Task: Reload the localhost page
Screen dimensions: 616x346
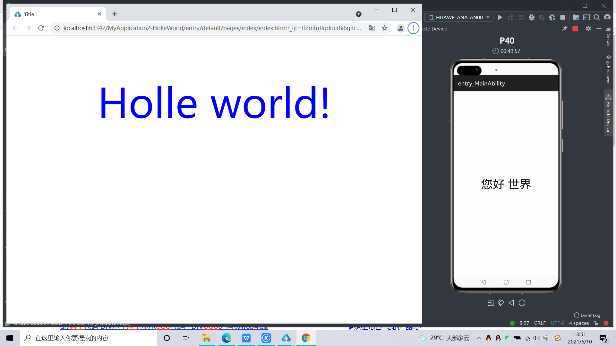Action: click(x=41, y=28)
